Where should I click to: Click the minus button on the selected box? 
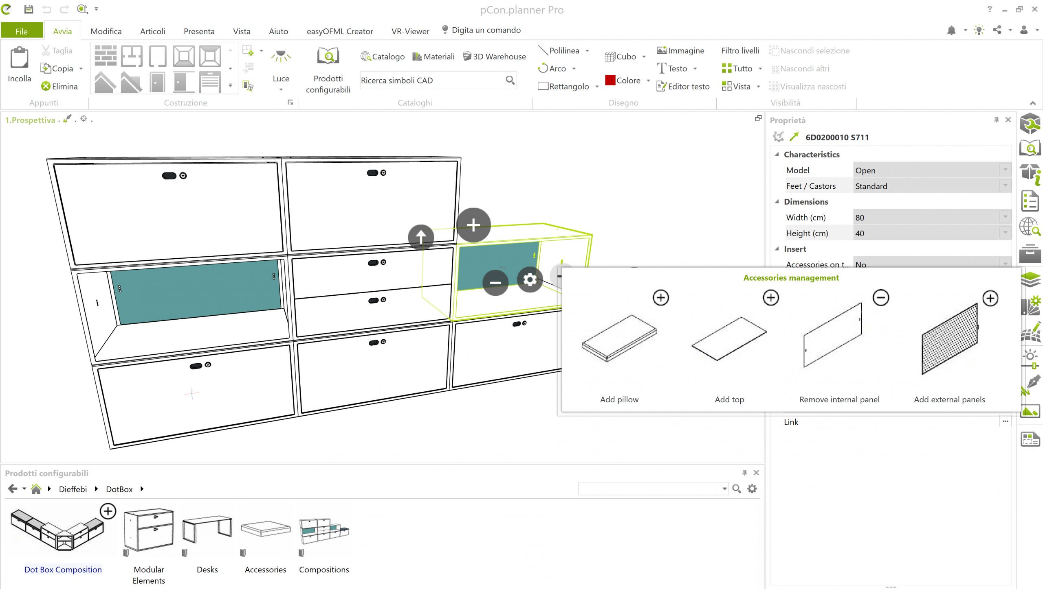(x=495, y=282)
